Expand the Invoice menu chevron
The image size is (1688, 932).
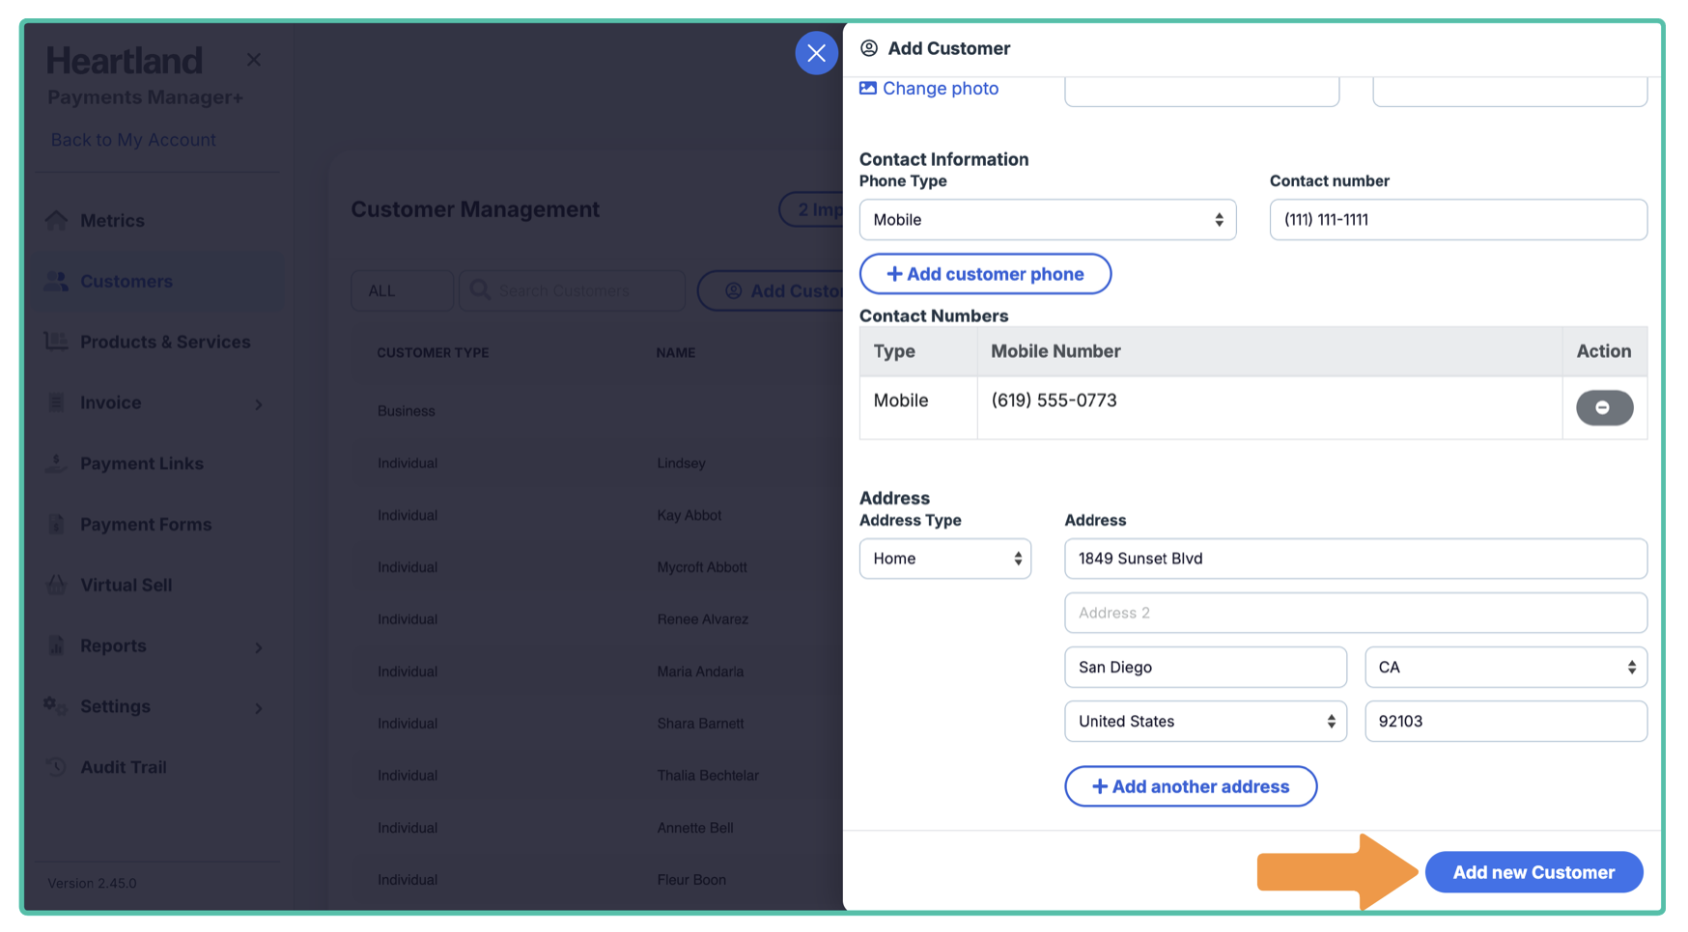point(259,404)
